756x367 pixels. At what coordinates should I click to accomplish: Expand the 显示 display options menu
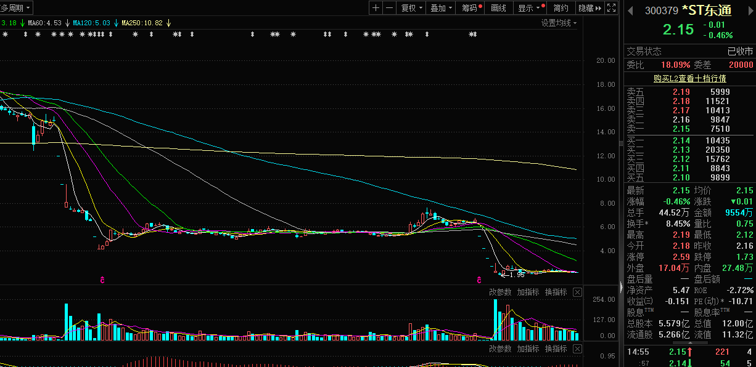530,8
